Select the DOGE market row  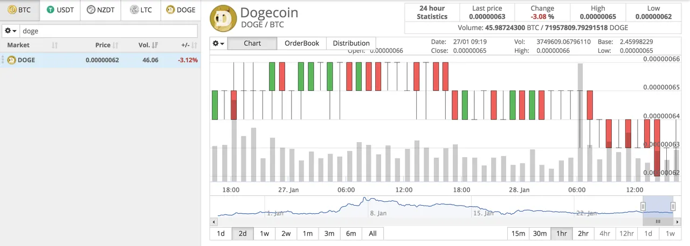100,60
